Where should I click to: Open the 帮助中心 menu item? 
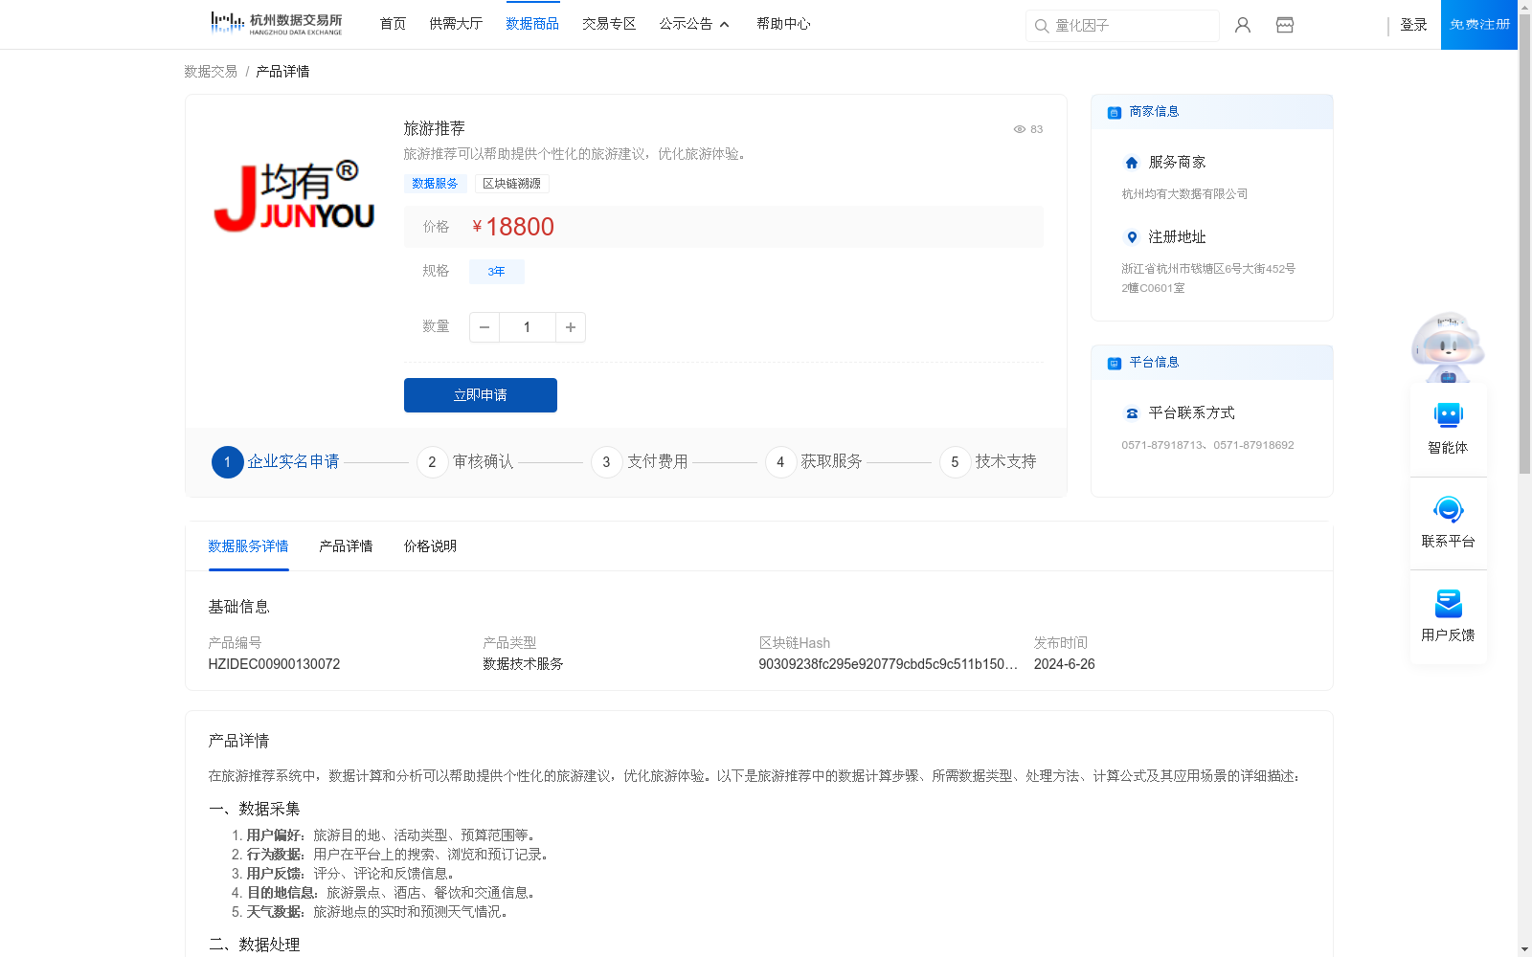click(x=783, y=24)
